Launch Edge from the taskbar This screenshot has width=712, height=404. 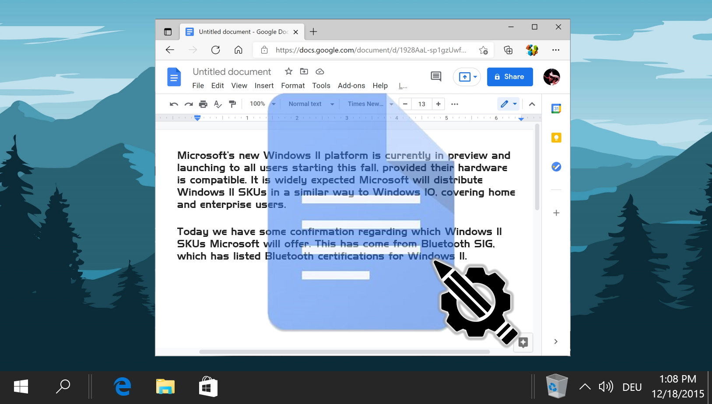[x=123, y=386]
